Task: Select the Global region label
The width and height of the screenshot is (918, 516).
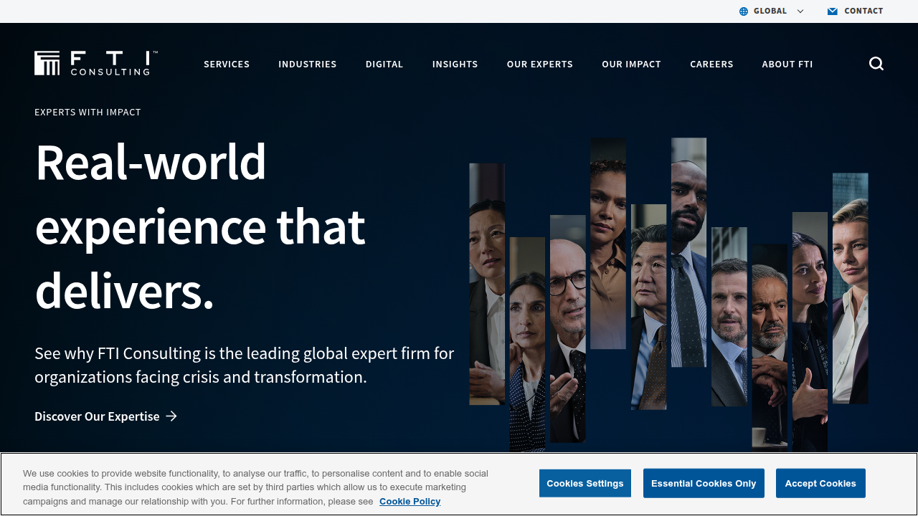Action: (770, 11)
